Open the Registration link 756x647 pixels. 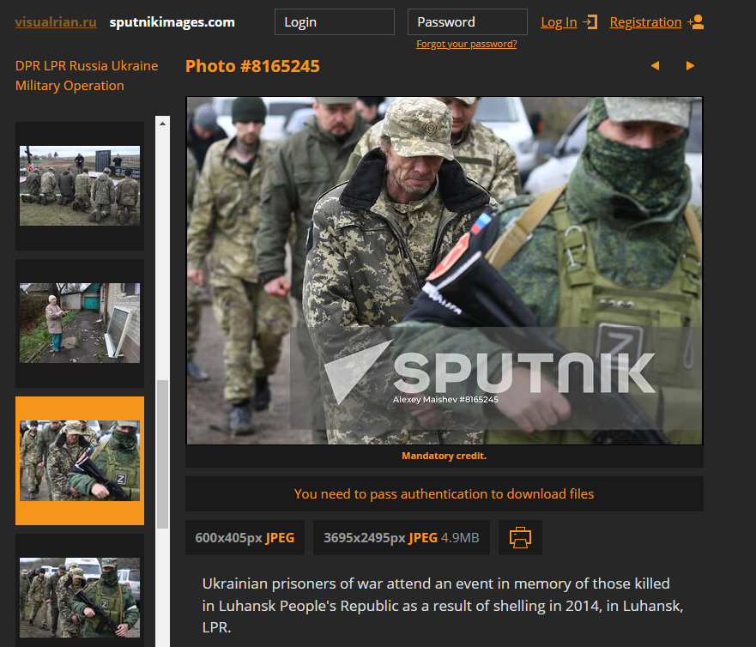[645, 22]
